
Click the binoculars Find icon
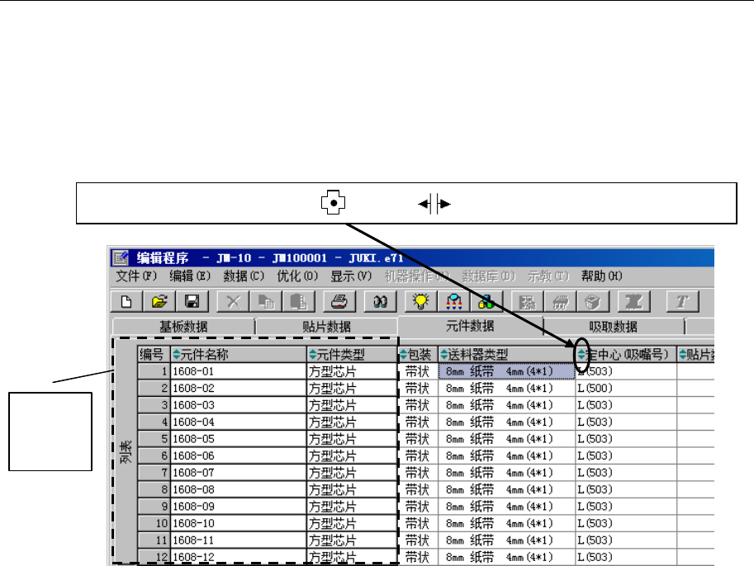pos(381,302)
